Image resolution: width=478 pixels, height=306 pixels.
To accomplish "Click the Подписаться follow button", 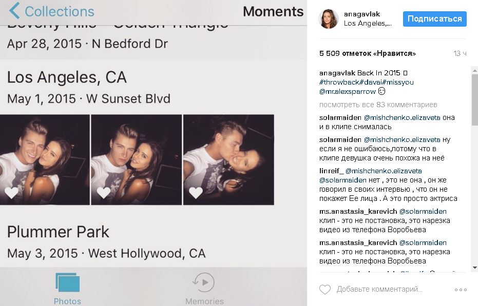I will [x=434, y=19].
